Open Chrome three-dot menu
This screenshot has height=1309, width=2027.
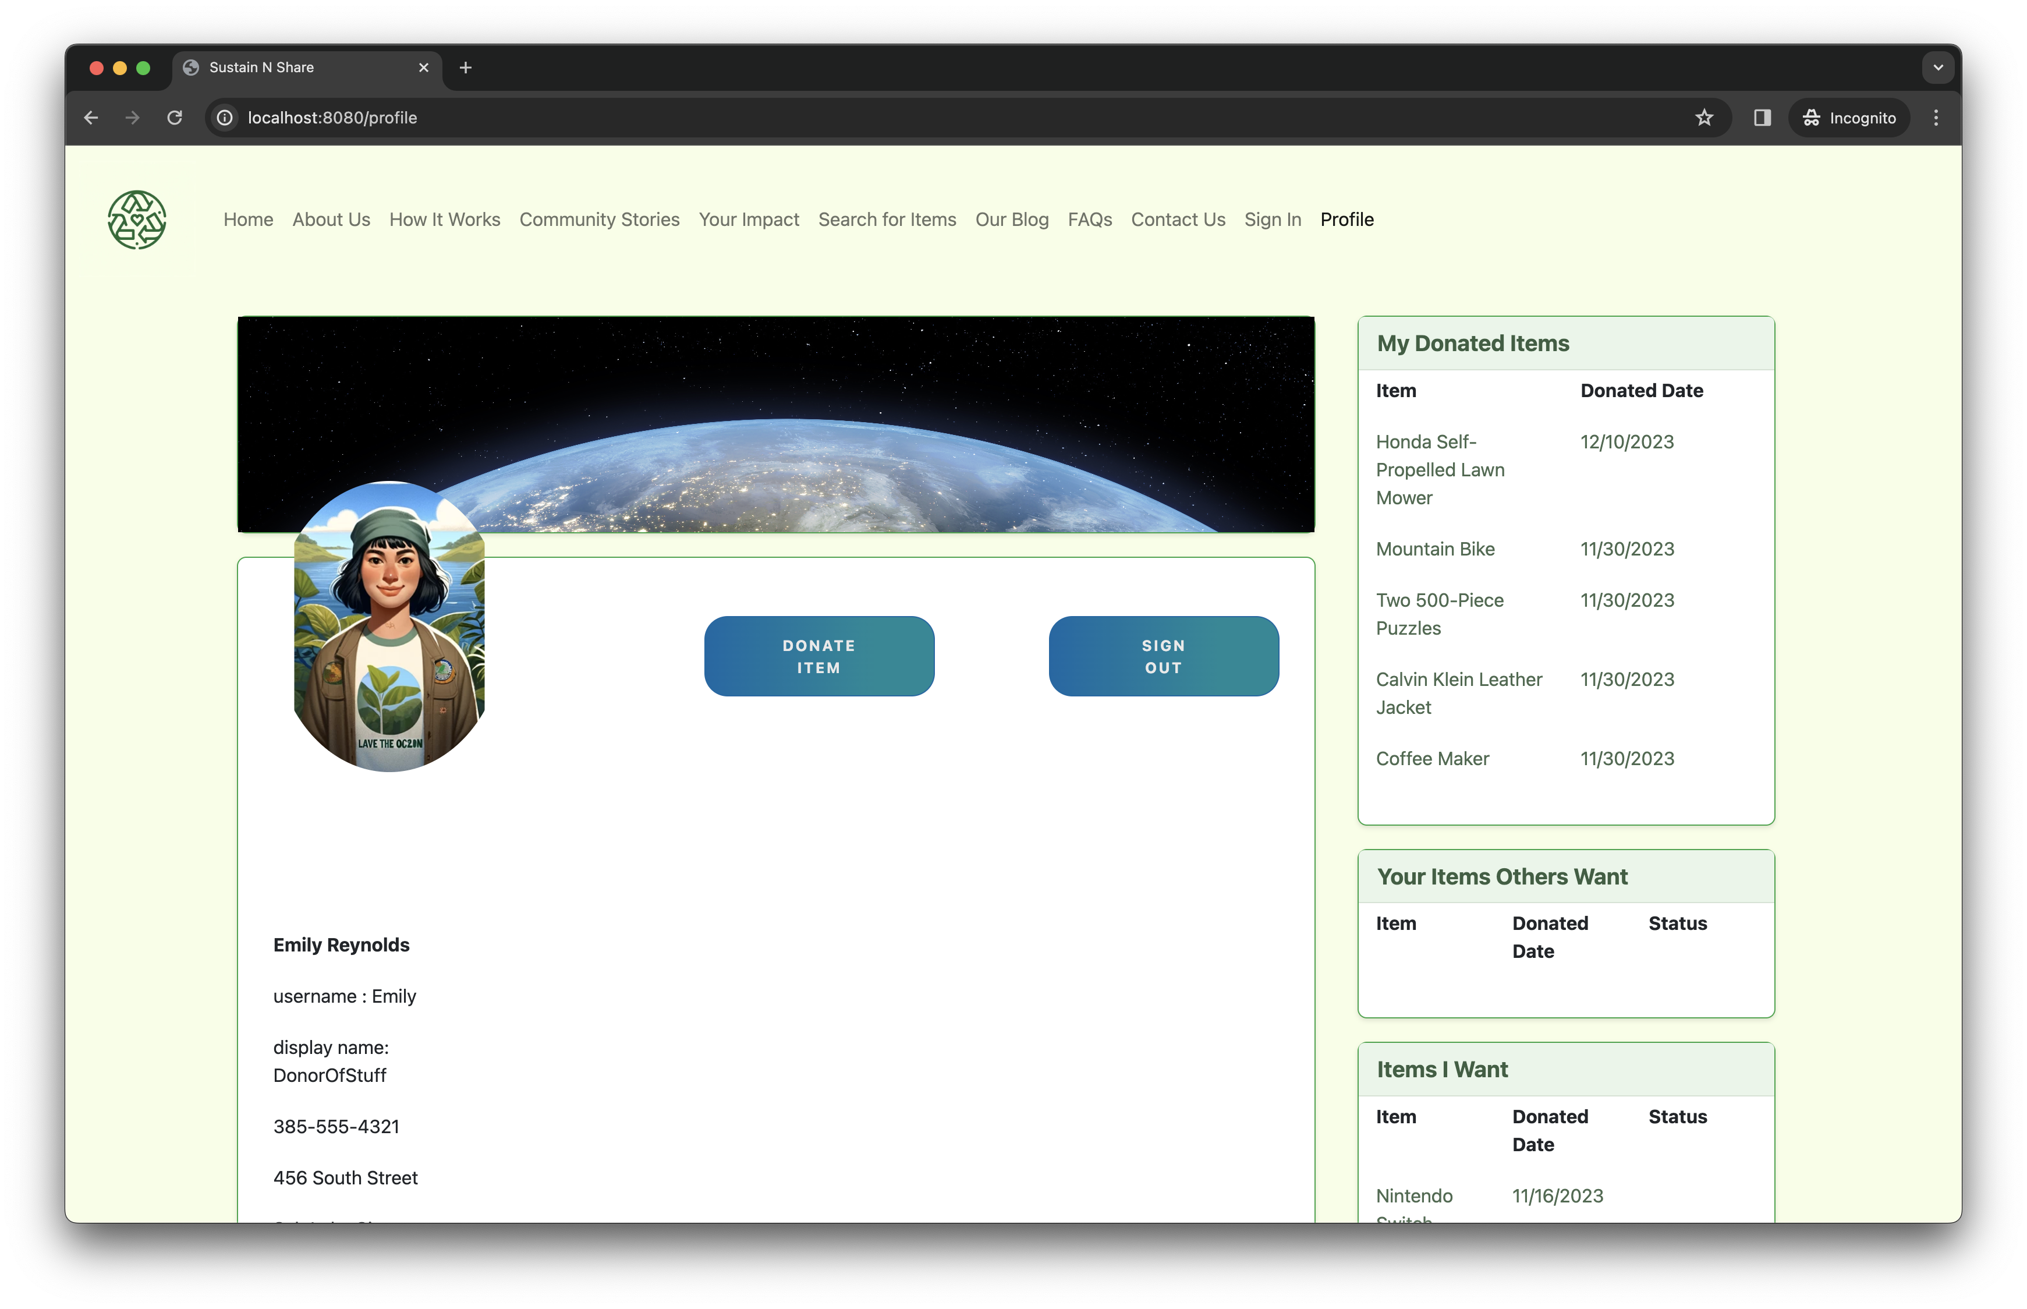pyautogui.click(x=1936, y=118)
